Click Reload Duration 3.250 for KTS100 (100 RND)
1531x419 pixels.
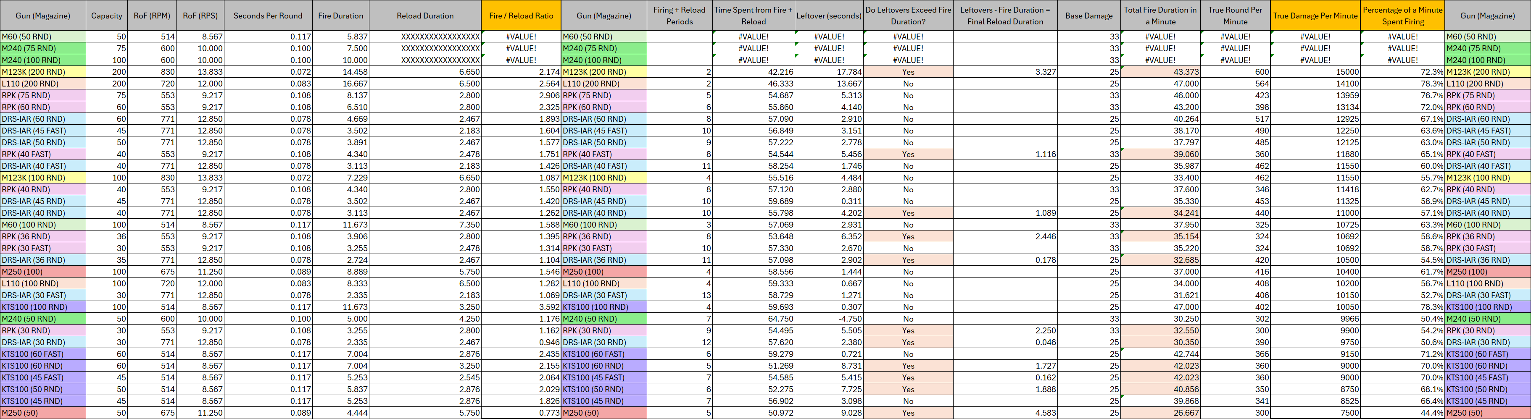[x=425, y=307]
